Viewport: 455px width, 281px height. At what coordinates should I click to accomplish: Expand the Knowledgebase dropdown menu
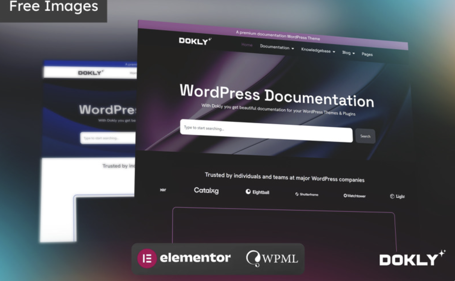pos(318,50)
